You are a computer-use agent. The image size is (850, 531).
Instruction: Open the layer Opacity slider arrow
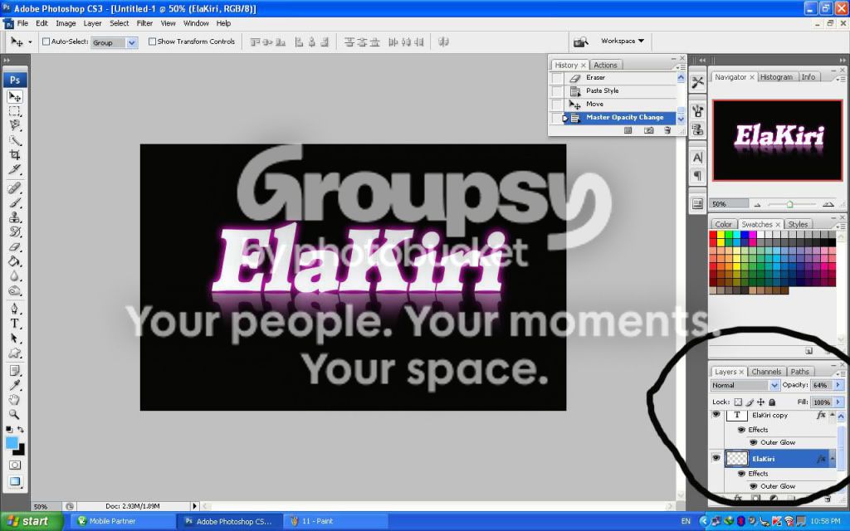click(838, 385)
